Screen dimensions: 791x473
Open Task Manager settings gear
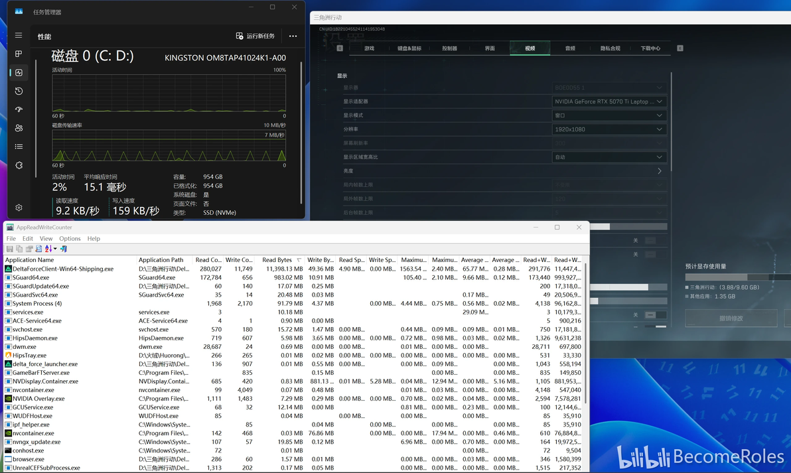19,208
